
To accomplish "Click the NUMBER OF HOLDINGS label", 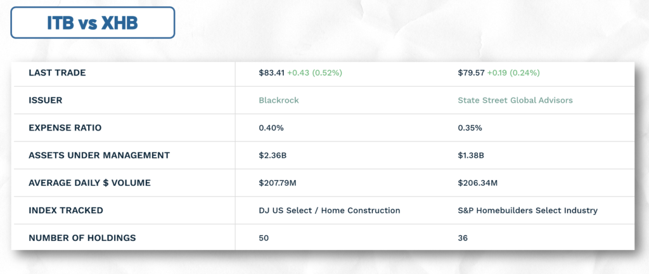I will (x=82, y=238).
